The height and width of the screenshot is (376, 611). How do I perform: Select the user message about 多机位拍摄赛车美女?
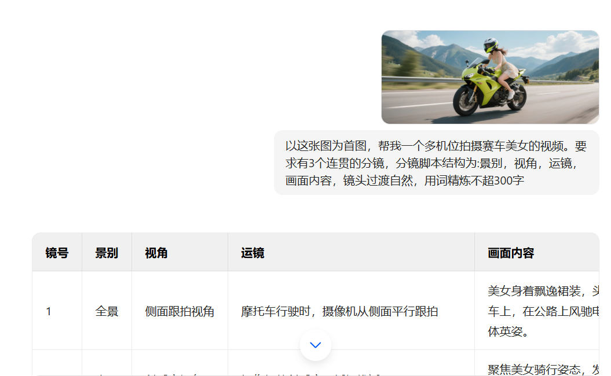[436, 163]
